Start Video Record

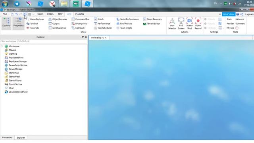pyautogui.click(x=198, y=24)
